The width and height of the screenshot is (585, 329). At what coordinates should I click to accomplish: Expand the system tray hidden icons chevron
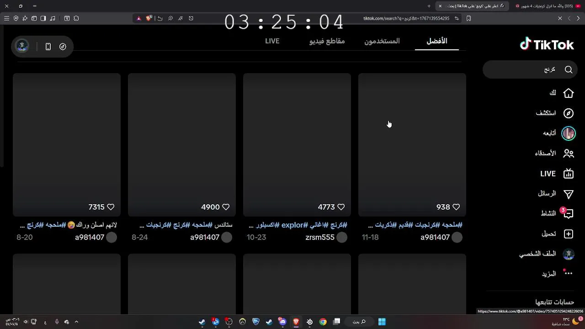[x=76, y=322]
